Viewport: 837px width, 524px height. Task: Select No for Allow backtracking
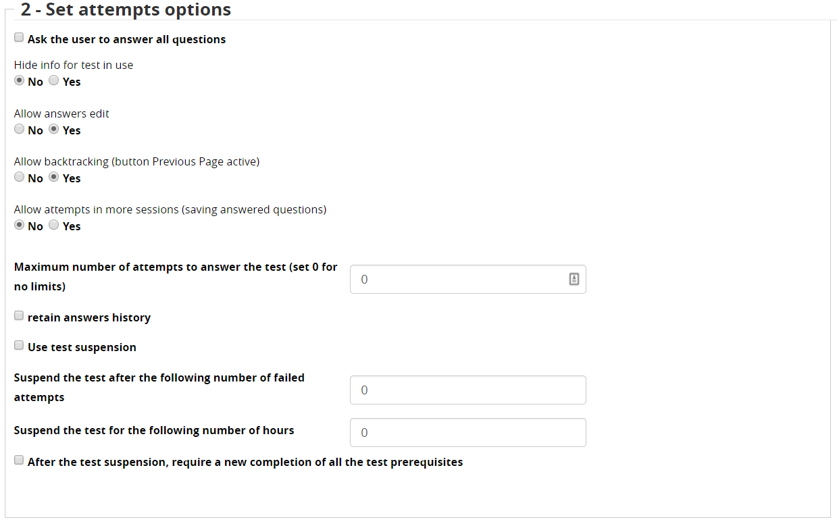[x=19, y=176]
